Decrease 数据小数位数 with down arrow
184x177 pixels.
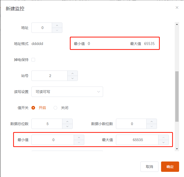tap(152, 126)
